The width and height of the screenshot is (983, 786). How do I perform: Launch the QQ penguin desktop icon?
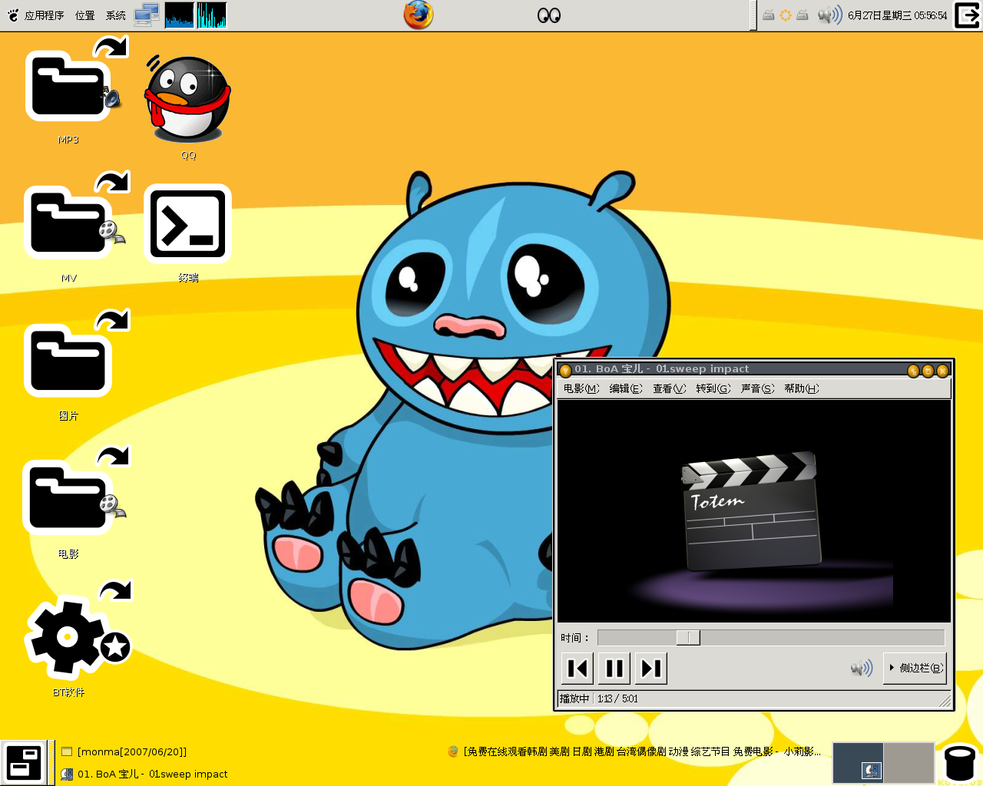pos(188,100)
